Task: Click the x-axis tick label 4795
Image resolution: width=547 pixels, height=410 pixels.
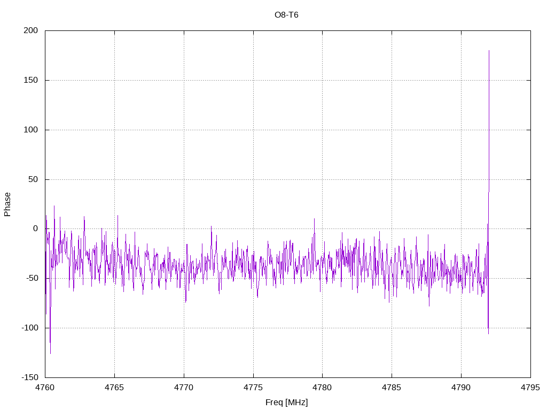Action: [x=530, y=388]
